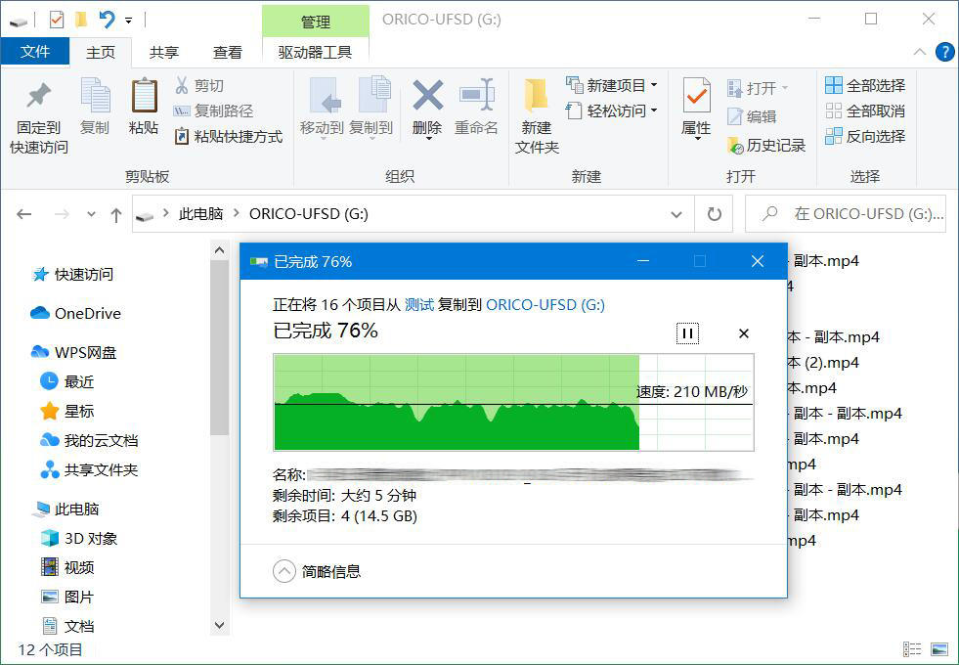Switch to details view icon in status bar
Viewport: 959px width, 665px height.
(912, 649)
